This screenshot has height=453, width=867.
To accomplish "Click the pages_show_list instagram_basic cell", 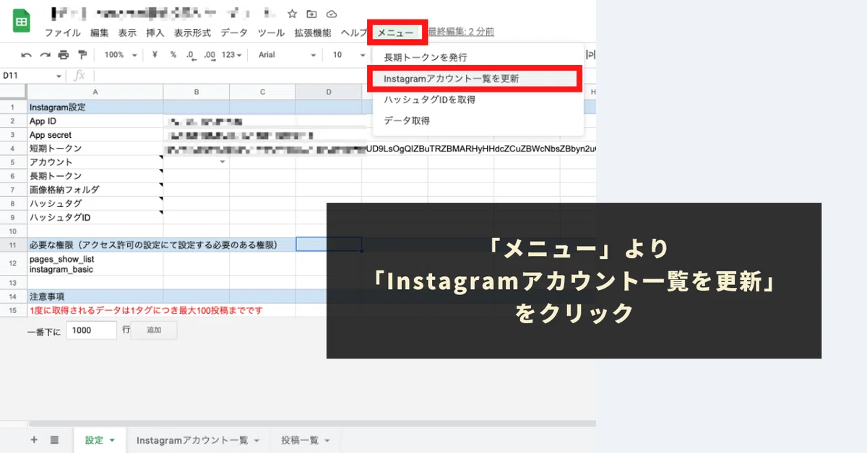I will point(95,264).
